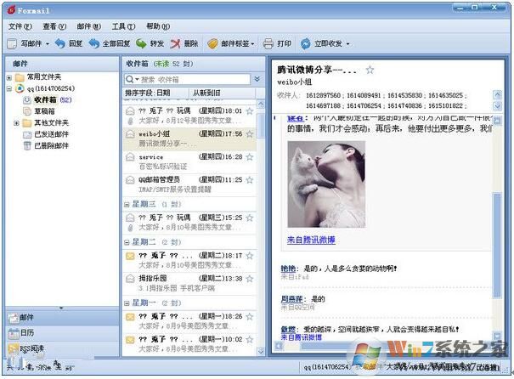
Task: Star the weibo小组 17:56 email
Action: 250,133
